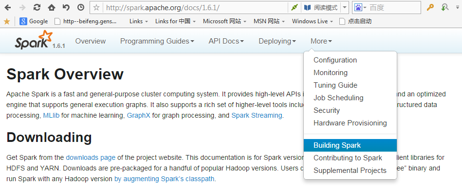
Task: Click the golden key password icon
Action: 430,8
